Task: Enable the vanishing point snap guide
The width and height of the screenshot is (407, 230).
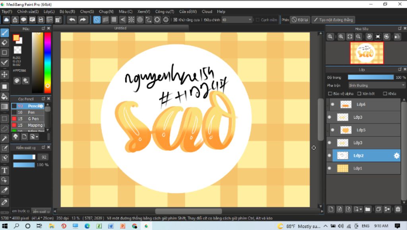Action: pyautogui.click(x=122, y=20)
